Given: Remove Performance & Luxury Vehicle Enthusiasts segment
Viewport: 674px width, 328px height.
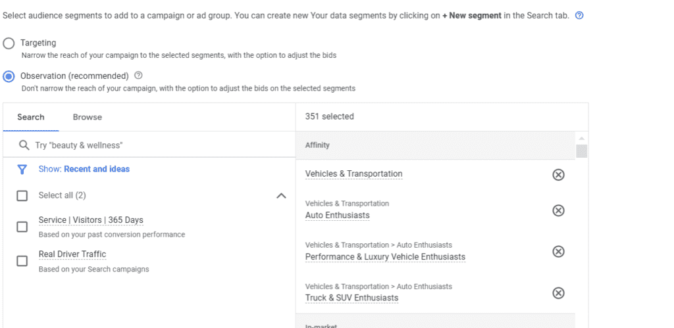Looking at the screenshot, I should [558, 252].
